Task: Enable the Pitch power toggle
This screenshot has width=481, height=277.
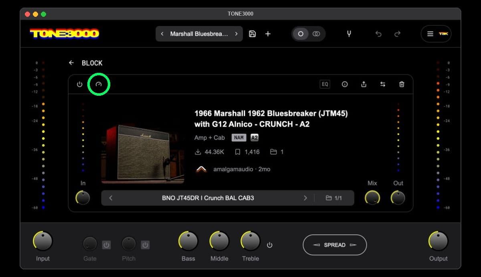Action: [145, 245]
